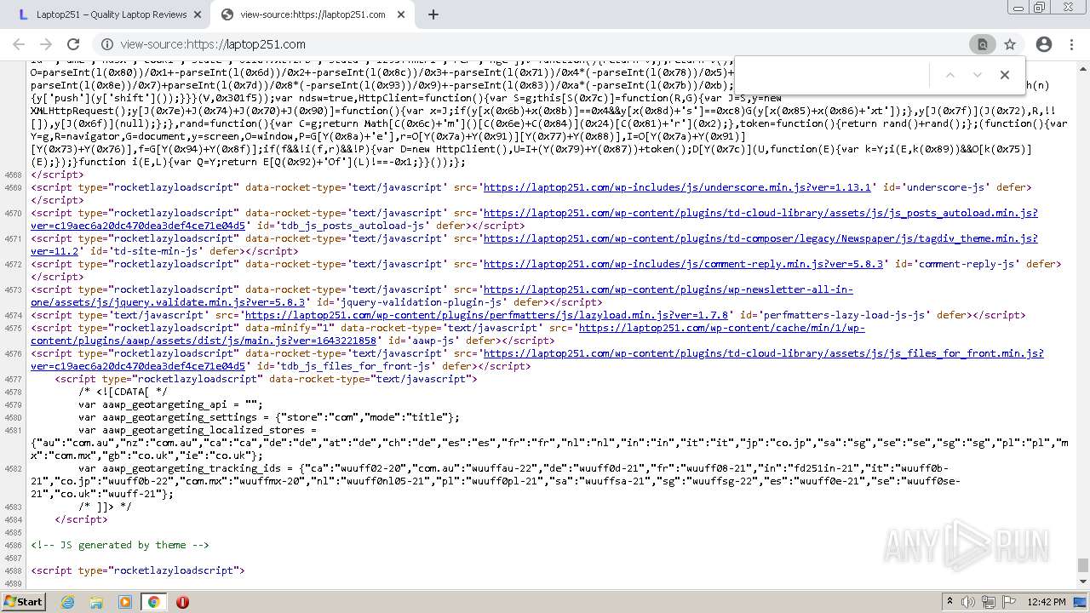Click line number 4677
The image size is (1090, 613).
click(13, 379)
